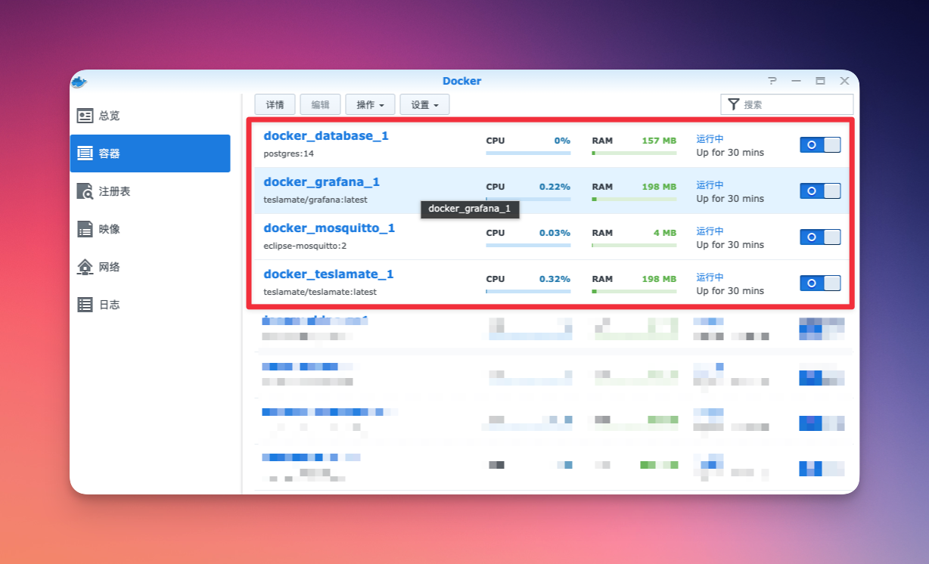Screen dimensions: 929x564
Task: Toggle off the docker_database_1 container switch
Action: click(820, 144)
